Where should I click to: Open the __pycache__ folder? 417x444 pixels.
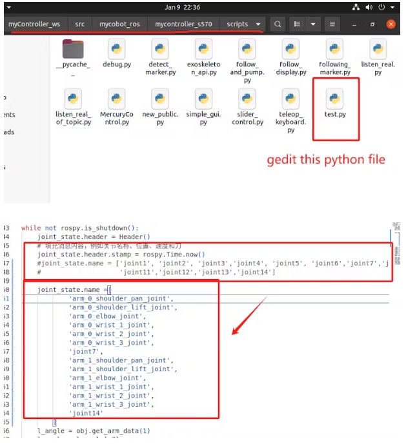73,51
